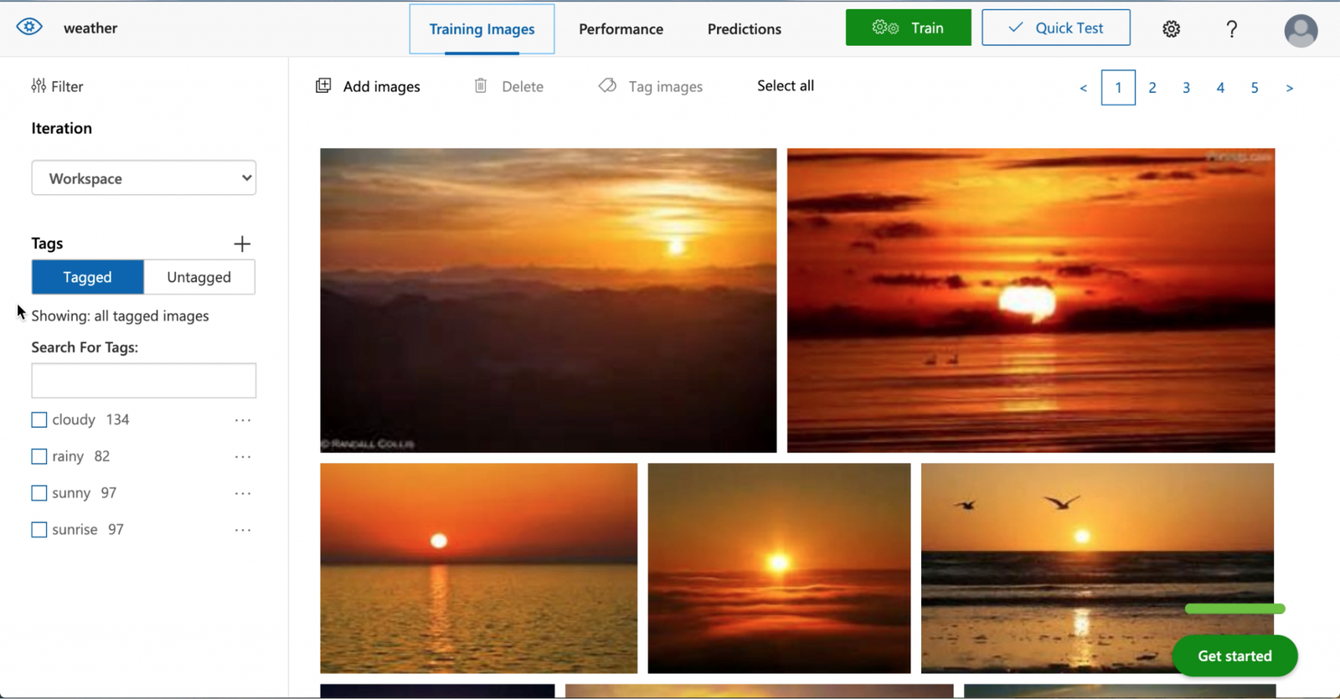Switch to the Predictions tab

[x=745, y=29]
